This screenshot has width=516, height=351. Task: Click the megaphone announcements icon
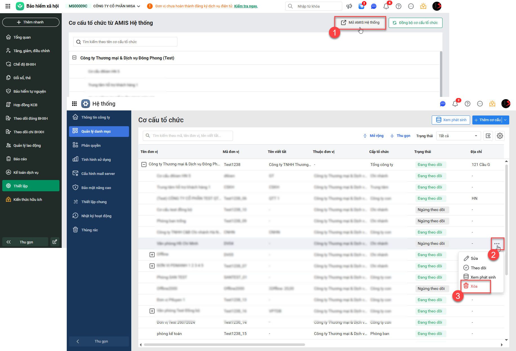pos(349,6)
